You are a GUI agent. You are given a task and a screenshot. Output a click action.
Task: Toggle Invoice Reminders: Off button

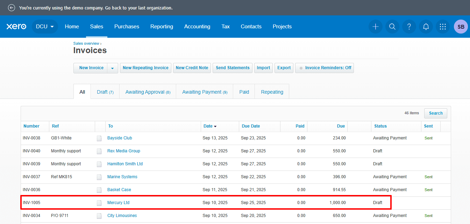point(324,68)
